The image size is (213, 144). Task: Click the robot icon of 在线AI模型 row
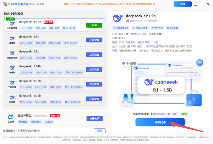11,117
